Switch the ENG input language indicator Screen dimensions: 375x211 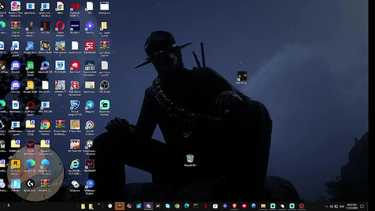[342, 206]
